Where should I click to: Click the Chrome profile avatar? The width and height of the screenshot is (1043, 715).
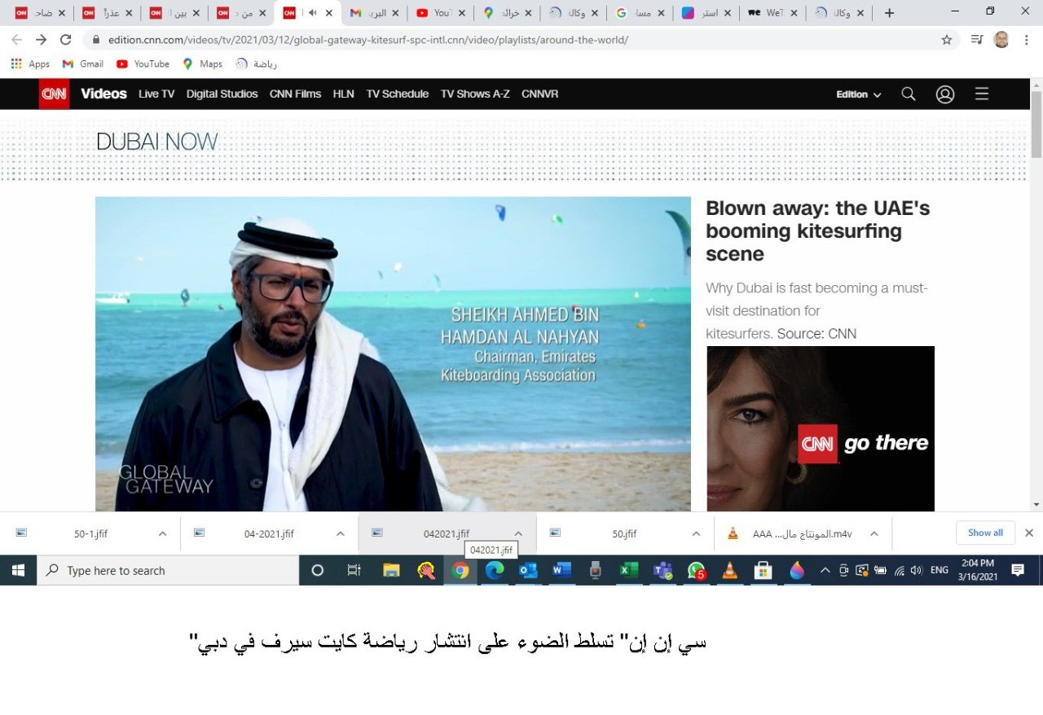tap(1001, 39)
